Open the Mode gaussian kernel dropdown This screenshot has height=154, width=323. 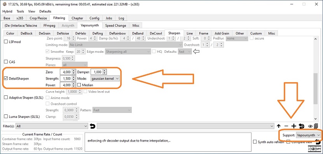(x=105, y=78)
